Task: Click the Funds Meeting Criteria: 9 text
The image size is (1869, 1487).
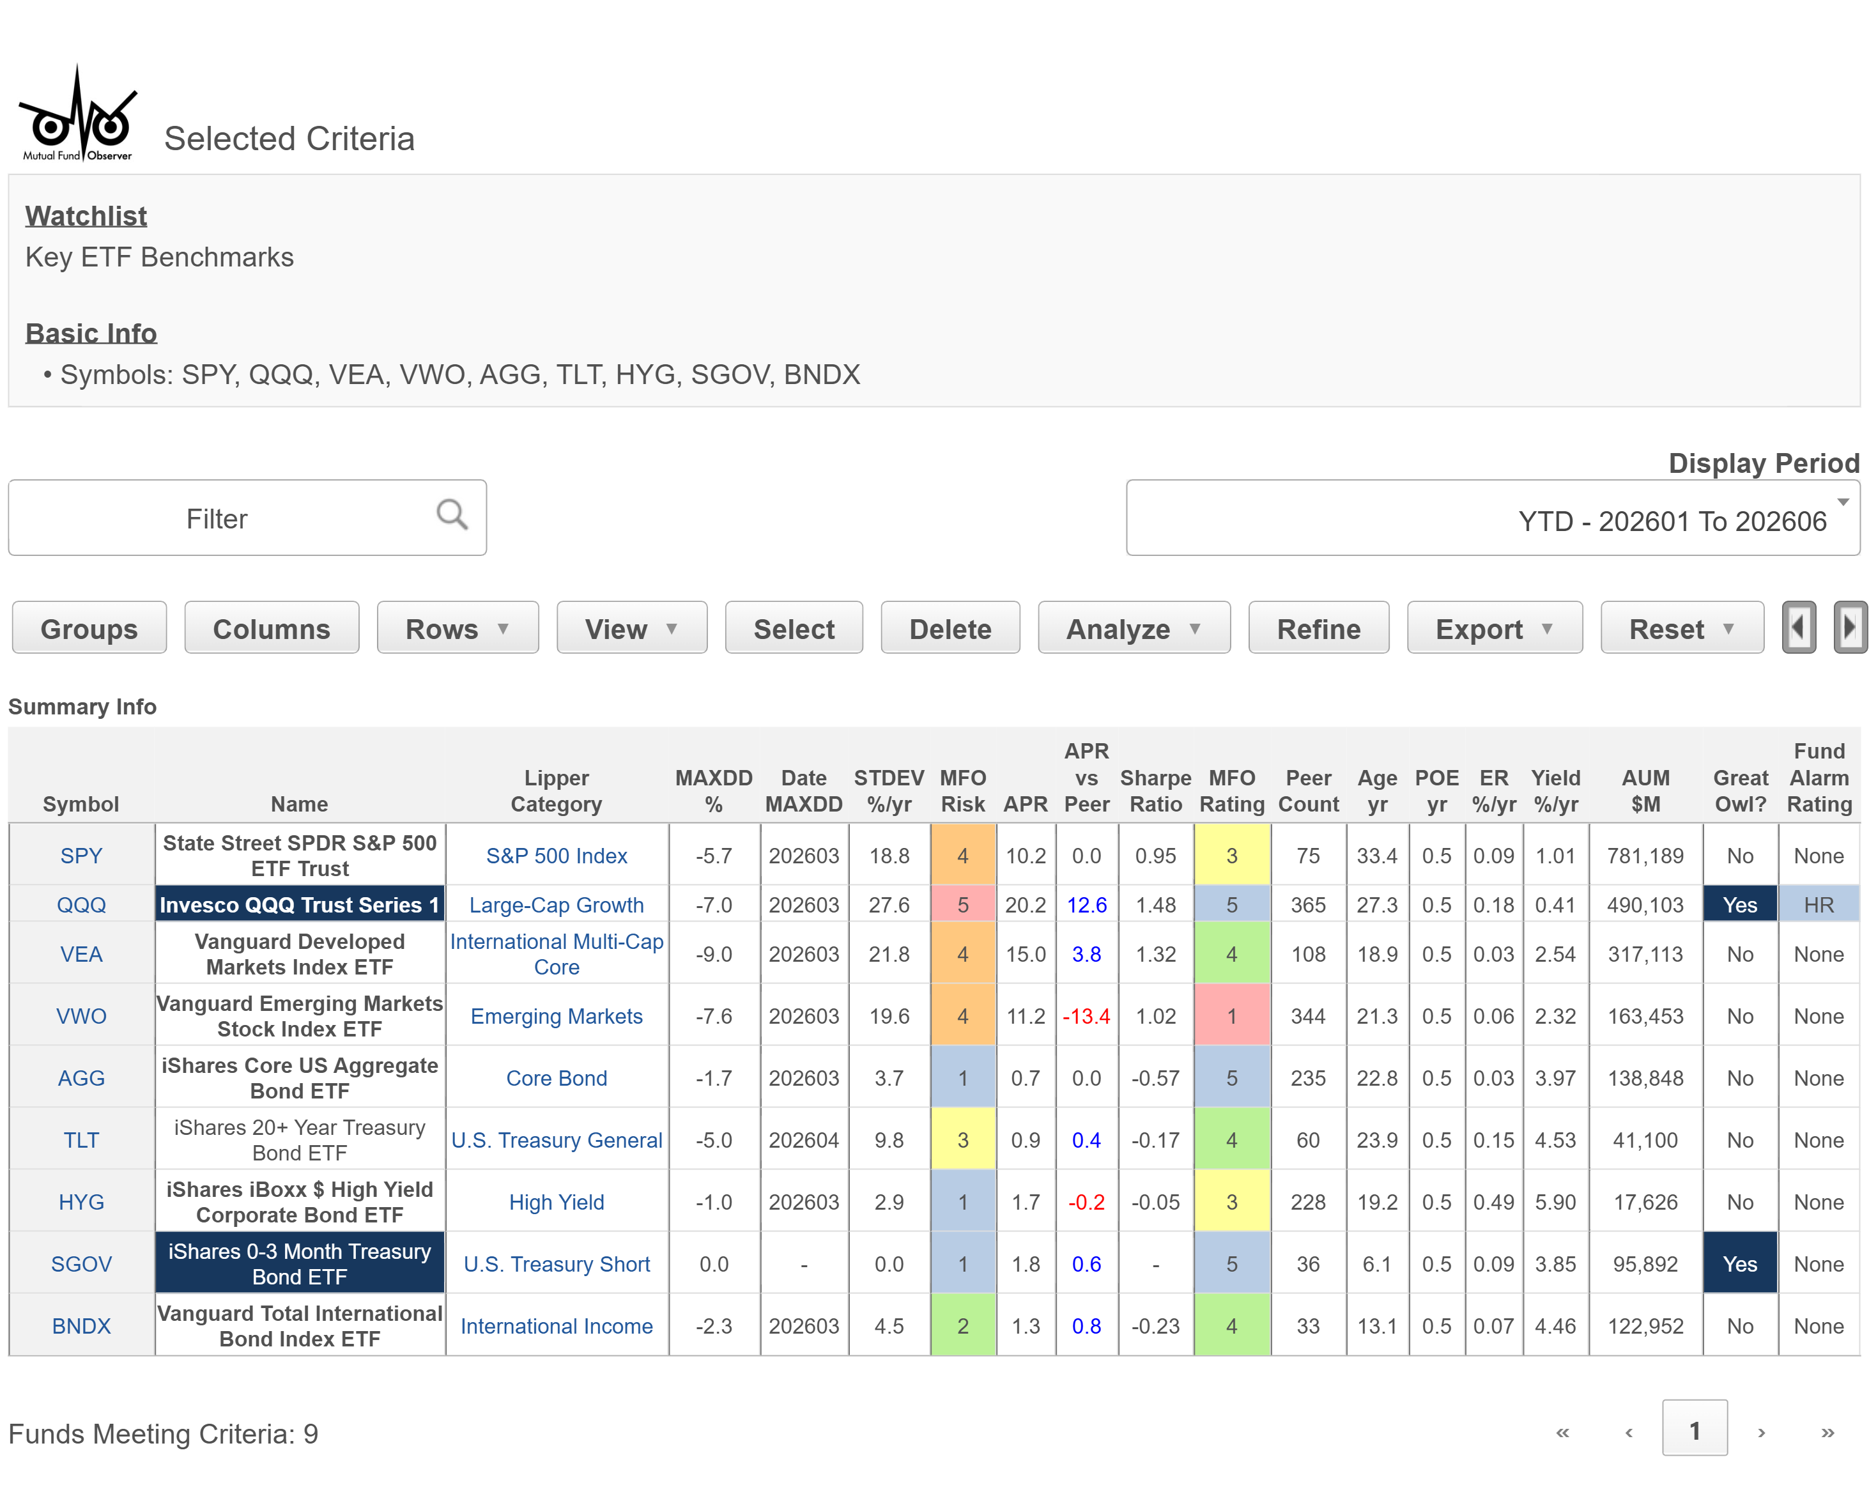Action: click(x=163, y=1433)
